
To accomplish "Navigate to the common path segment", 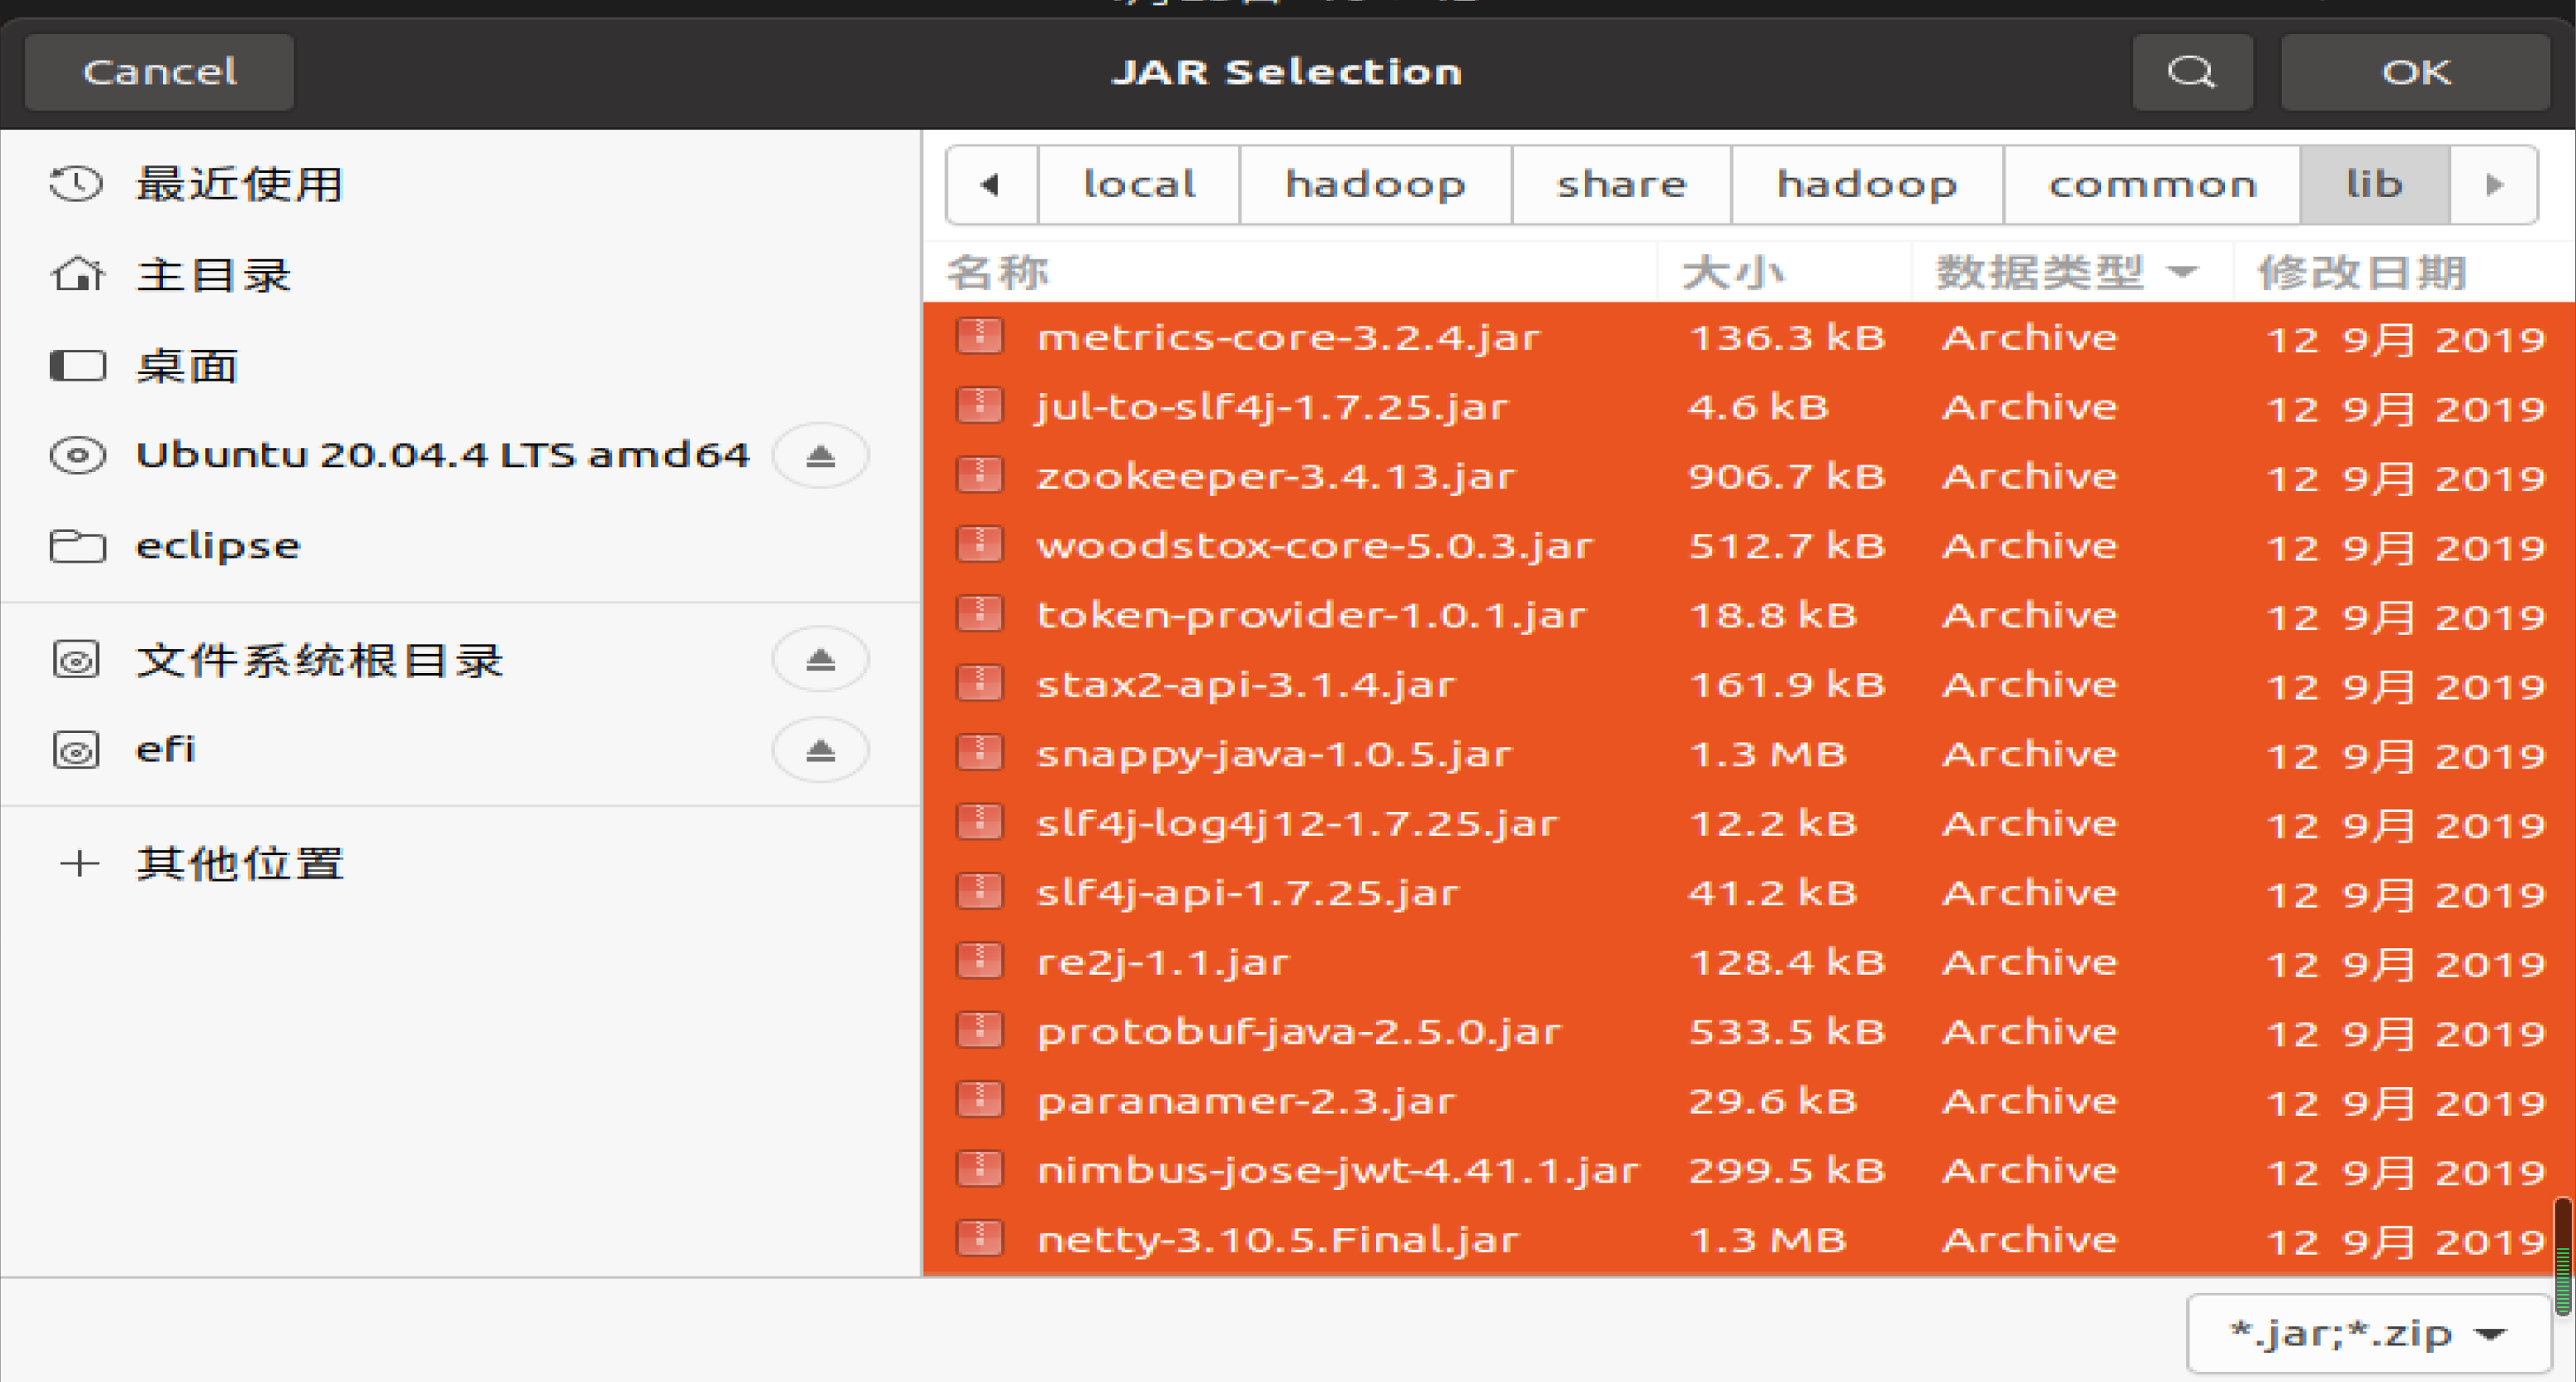I will [x=2151, y=184].
